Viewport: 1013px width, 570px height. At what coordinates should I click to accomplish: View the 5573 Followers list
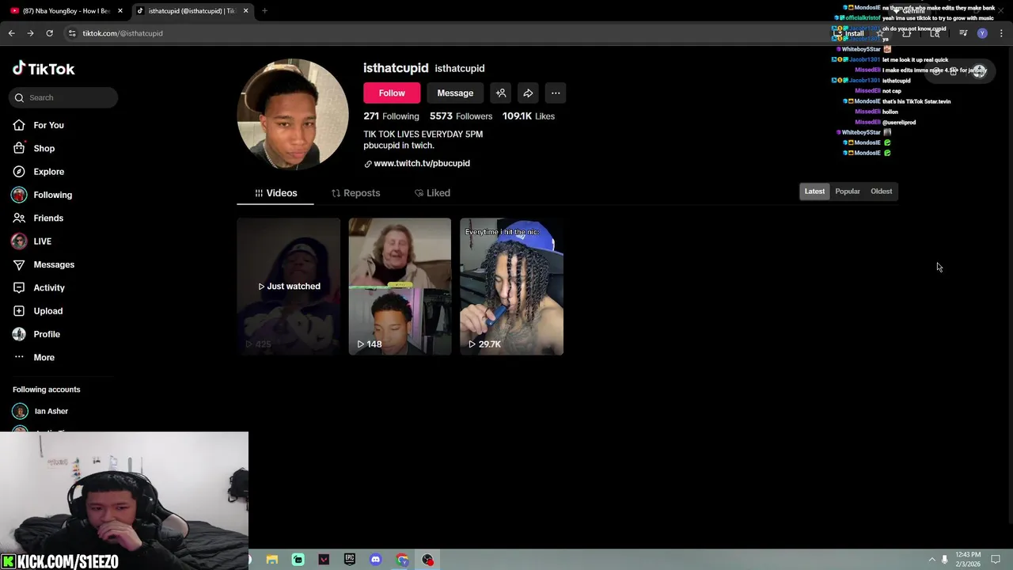coord(461,116)
